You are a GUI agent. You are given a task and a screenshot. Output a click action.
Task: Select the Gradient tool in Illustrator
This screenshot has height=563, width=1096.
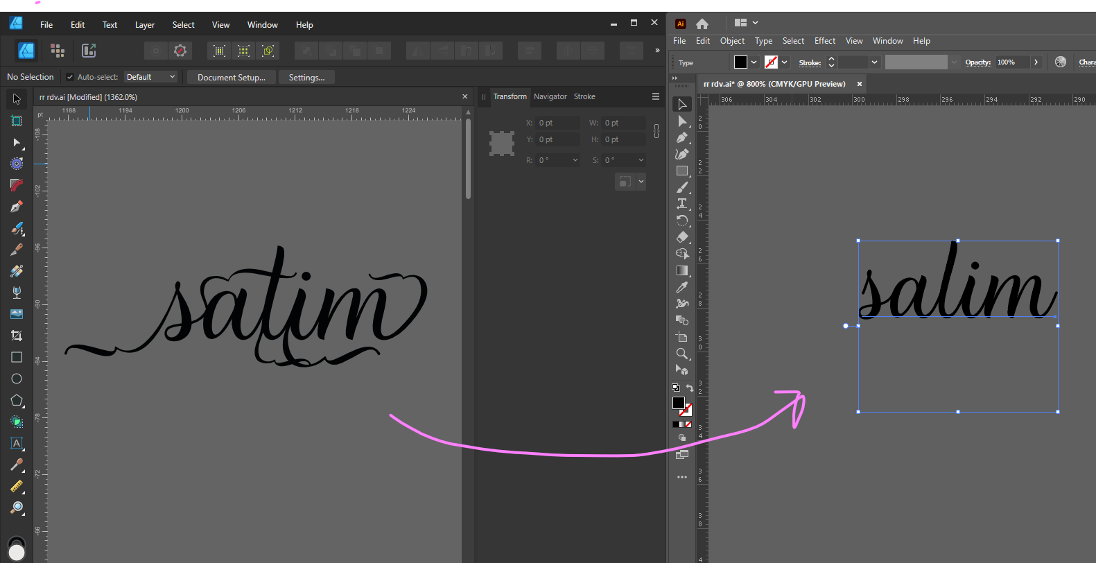pyautogui.click(x=682, y=270)
